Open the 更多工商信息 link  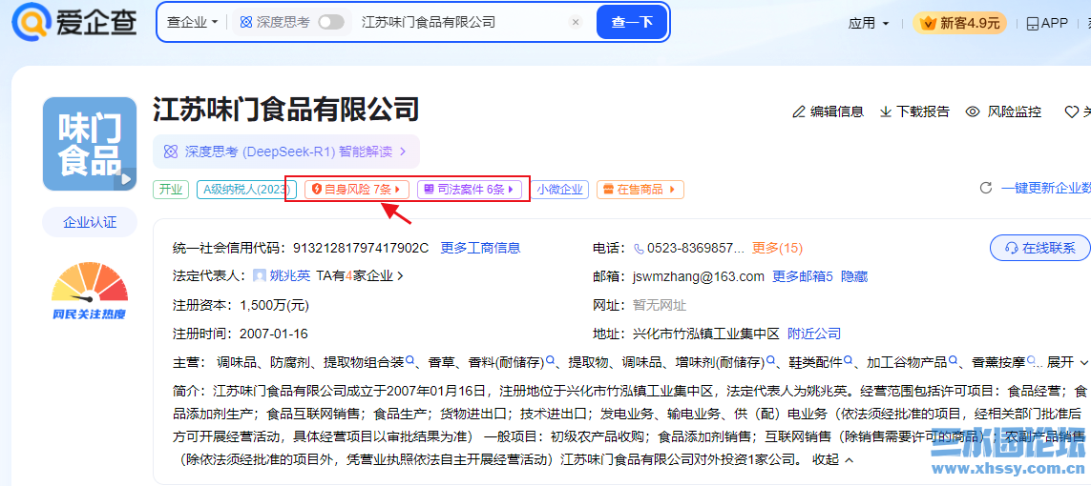pyautogui.click(x=480, y=248)
